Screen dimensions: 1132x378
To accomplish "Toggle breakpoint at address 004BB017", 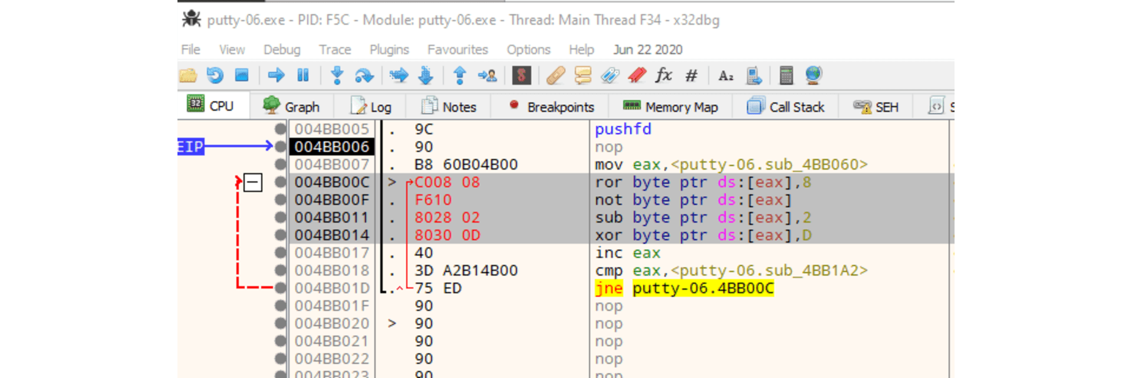I will click(x=281, y=253).
